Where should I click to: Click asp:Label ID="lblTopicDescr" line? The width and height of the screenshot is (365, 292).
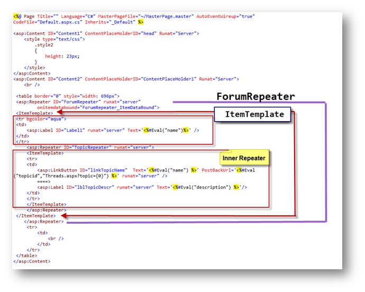point(142,187)
